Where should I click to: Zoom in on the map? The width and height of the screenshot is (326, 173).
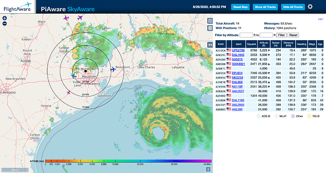pyautogui.click(x=5, y=18)
